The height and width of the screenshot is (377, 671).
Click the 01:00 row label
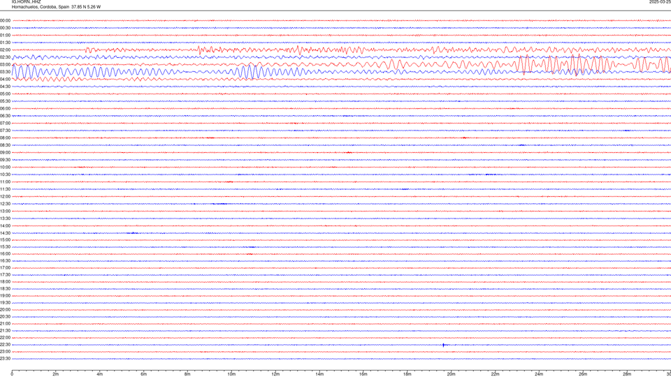5,35
